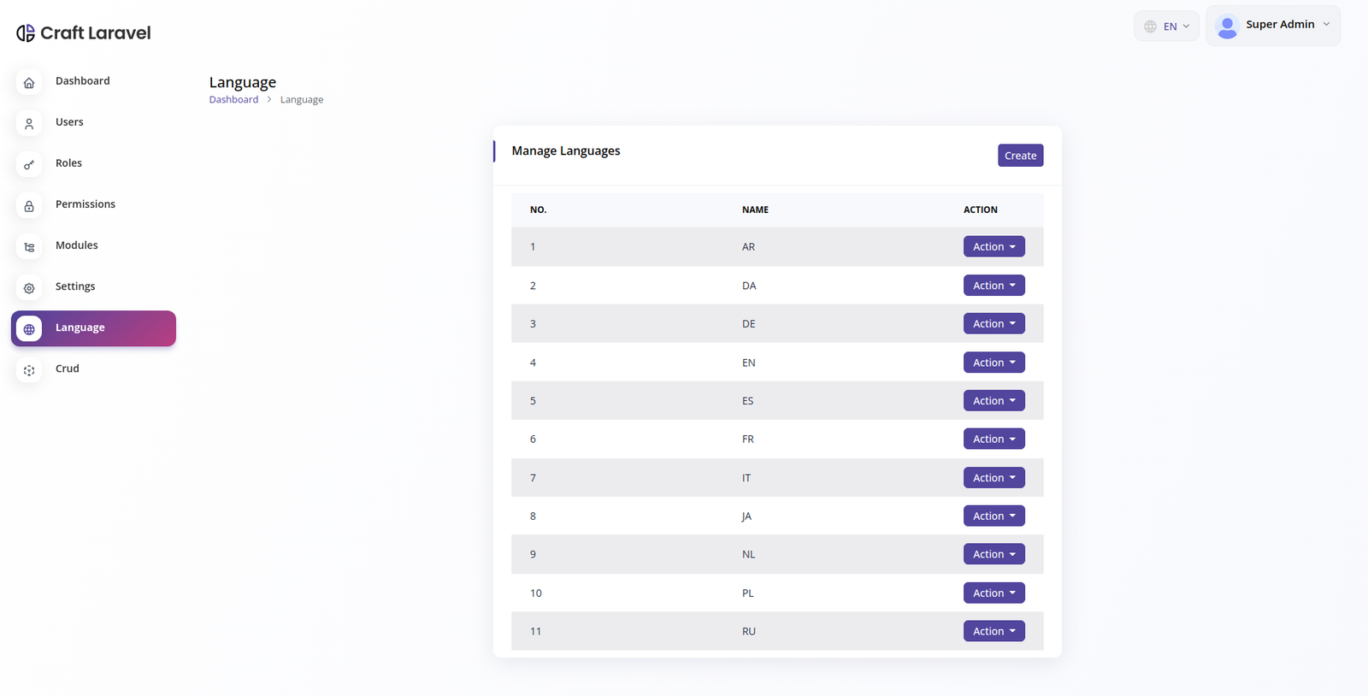Click the Super Admin avatar icon

(x=1227, y=27)
